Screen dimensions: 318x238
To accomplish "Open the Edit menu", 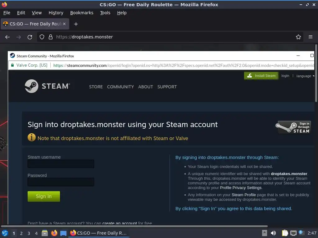I will coord(21,13).
